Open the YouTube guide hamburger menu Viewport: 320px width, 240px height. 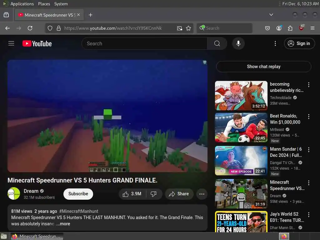[11, 43]
